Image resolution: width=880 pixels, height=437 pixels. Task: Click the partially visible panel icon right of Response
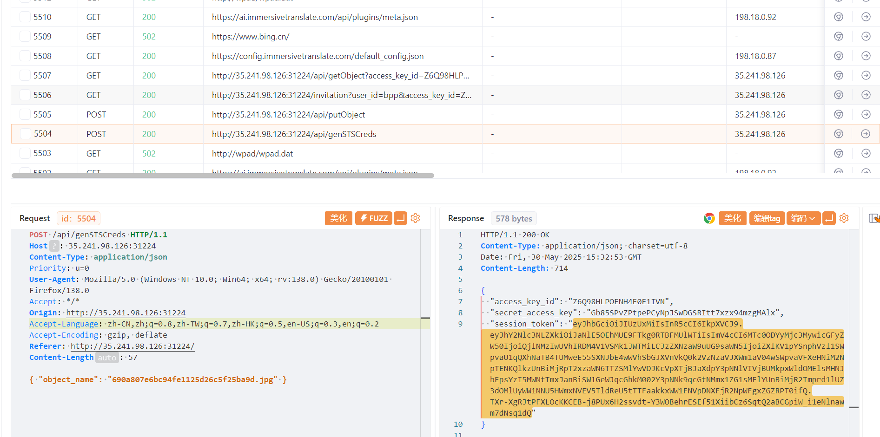pos(874,218)
